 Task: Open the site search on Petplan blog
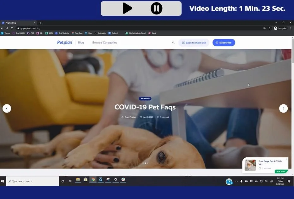point(173,42)
